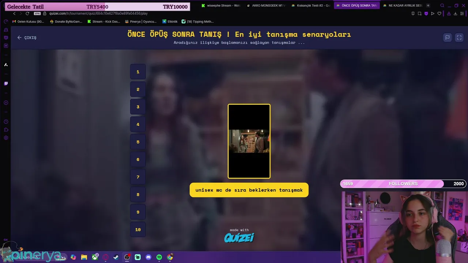Open the profile account icon
The width and height of the screenshot is (468, 263).
coord(449,14)
